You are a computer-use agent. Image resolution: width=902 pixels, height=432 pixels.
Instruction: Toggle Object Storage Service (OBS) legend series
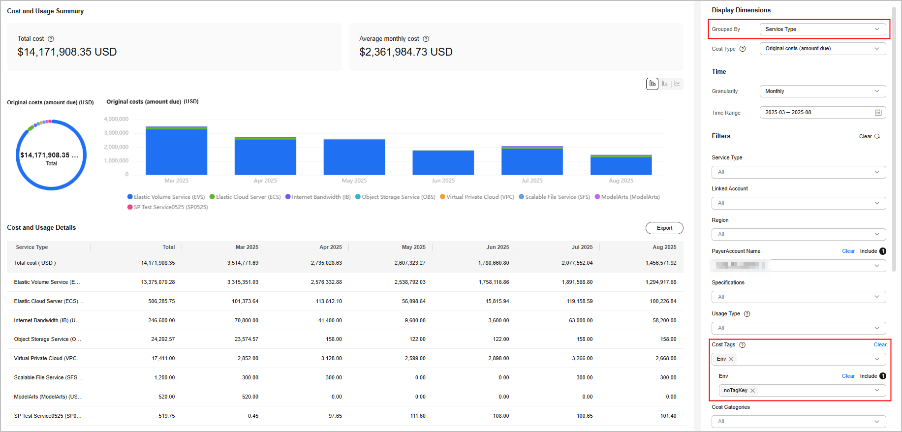(x=395, y=197)
